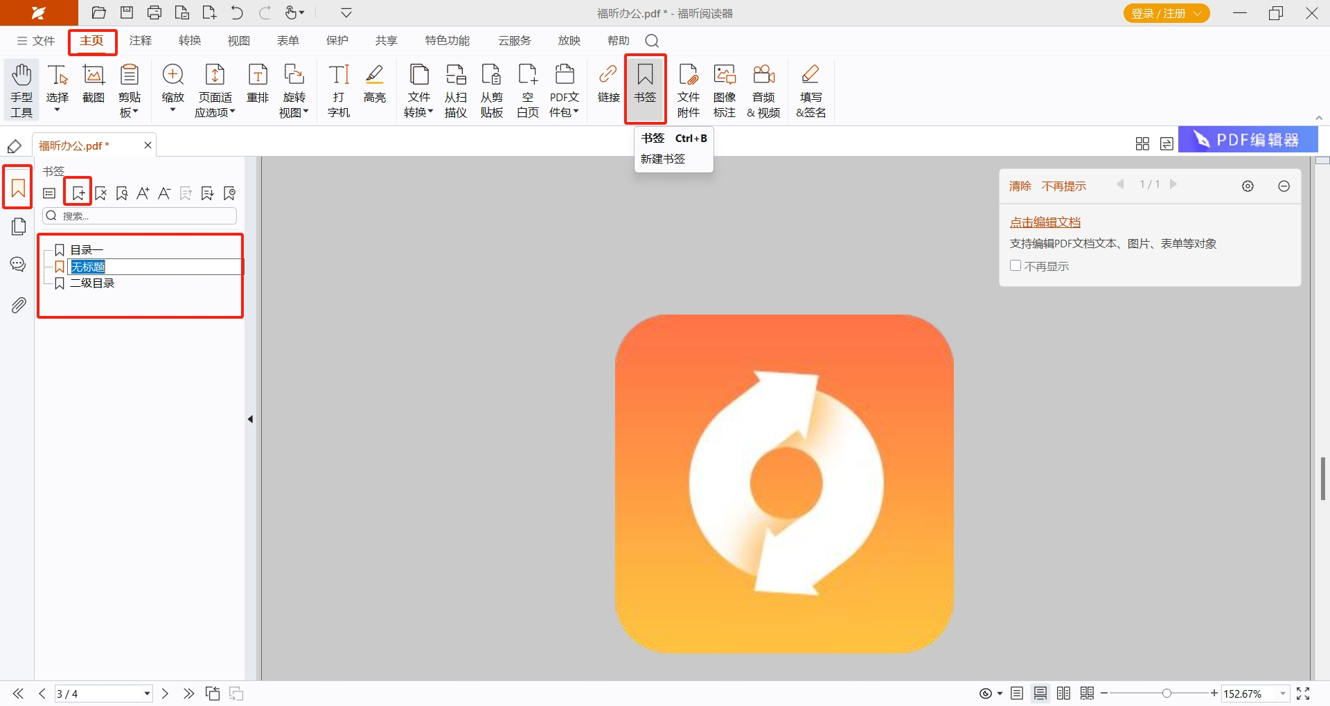Open the comments panel in sidebar
The height and width of the screenshot is (706, 1330).
point(19,265)
